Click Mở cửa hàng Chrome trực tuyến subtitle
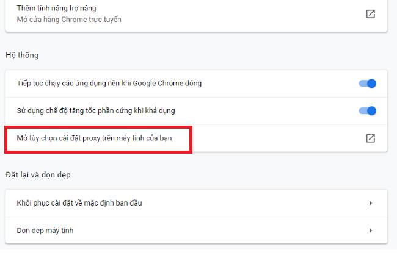 [x=68, y=19]
